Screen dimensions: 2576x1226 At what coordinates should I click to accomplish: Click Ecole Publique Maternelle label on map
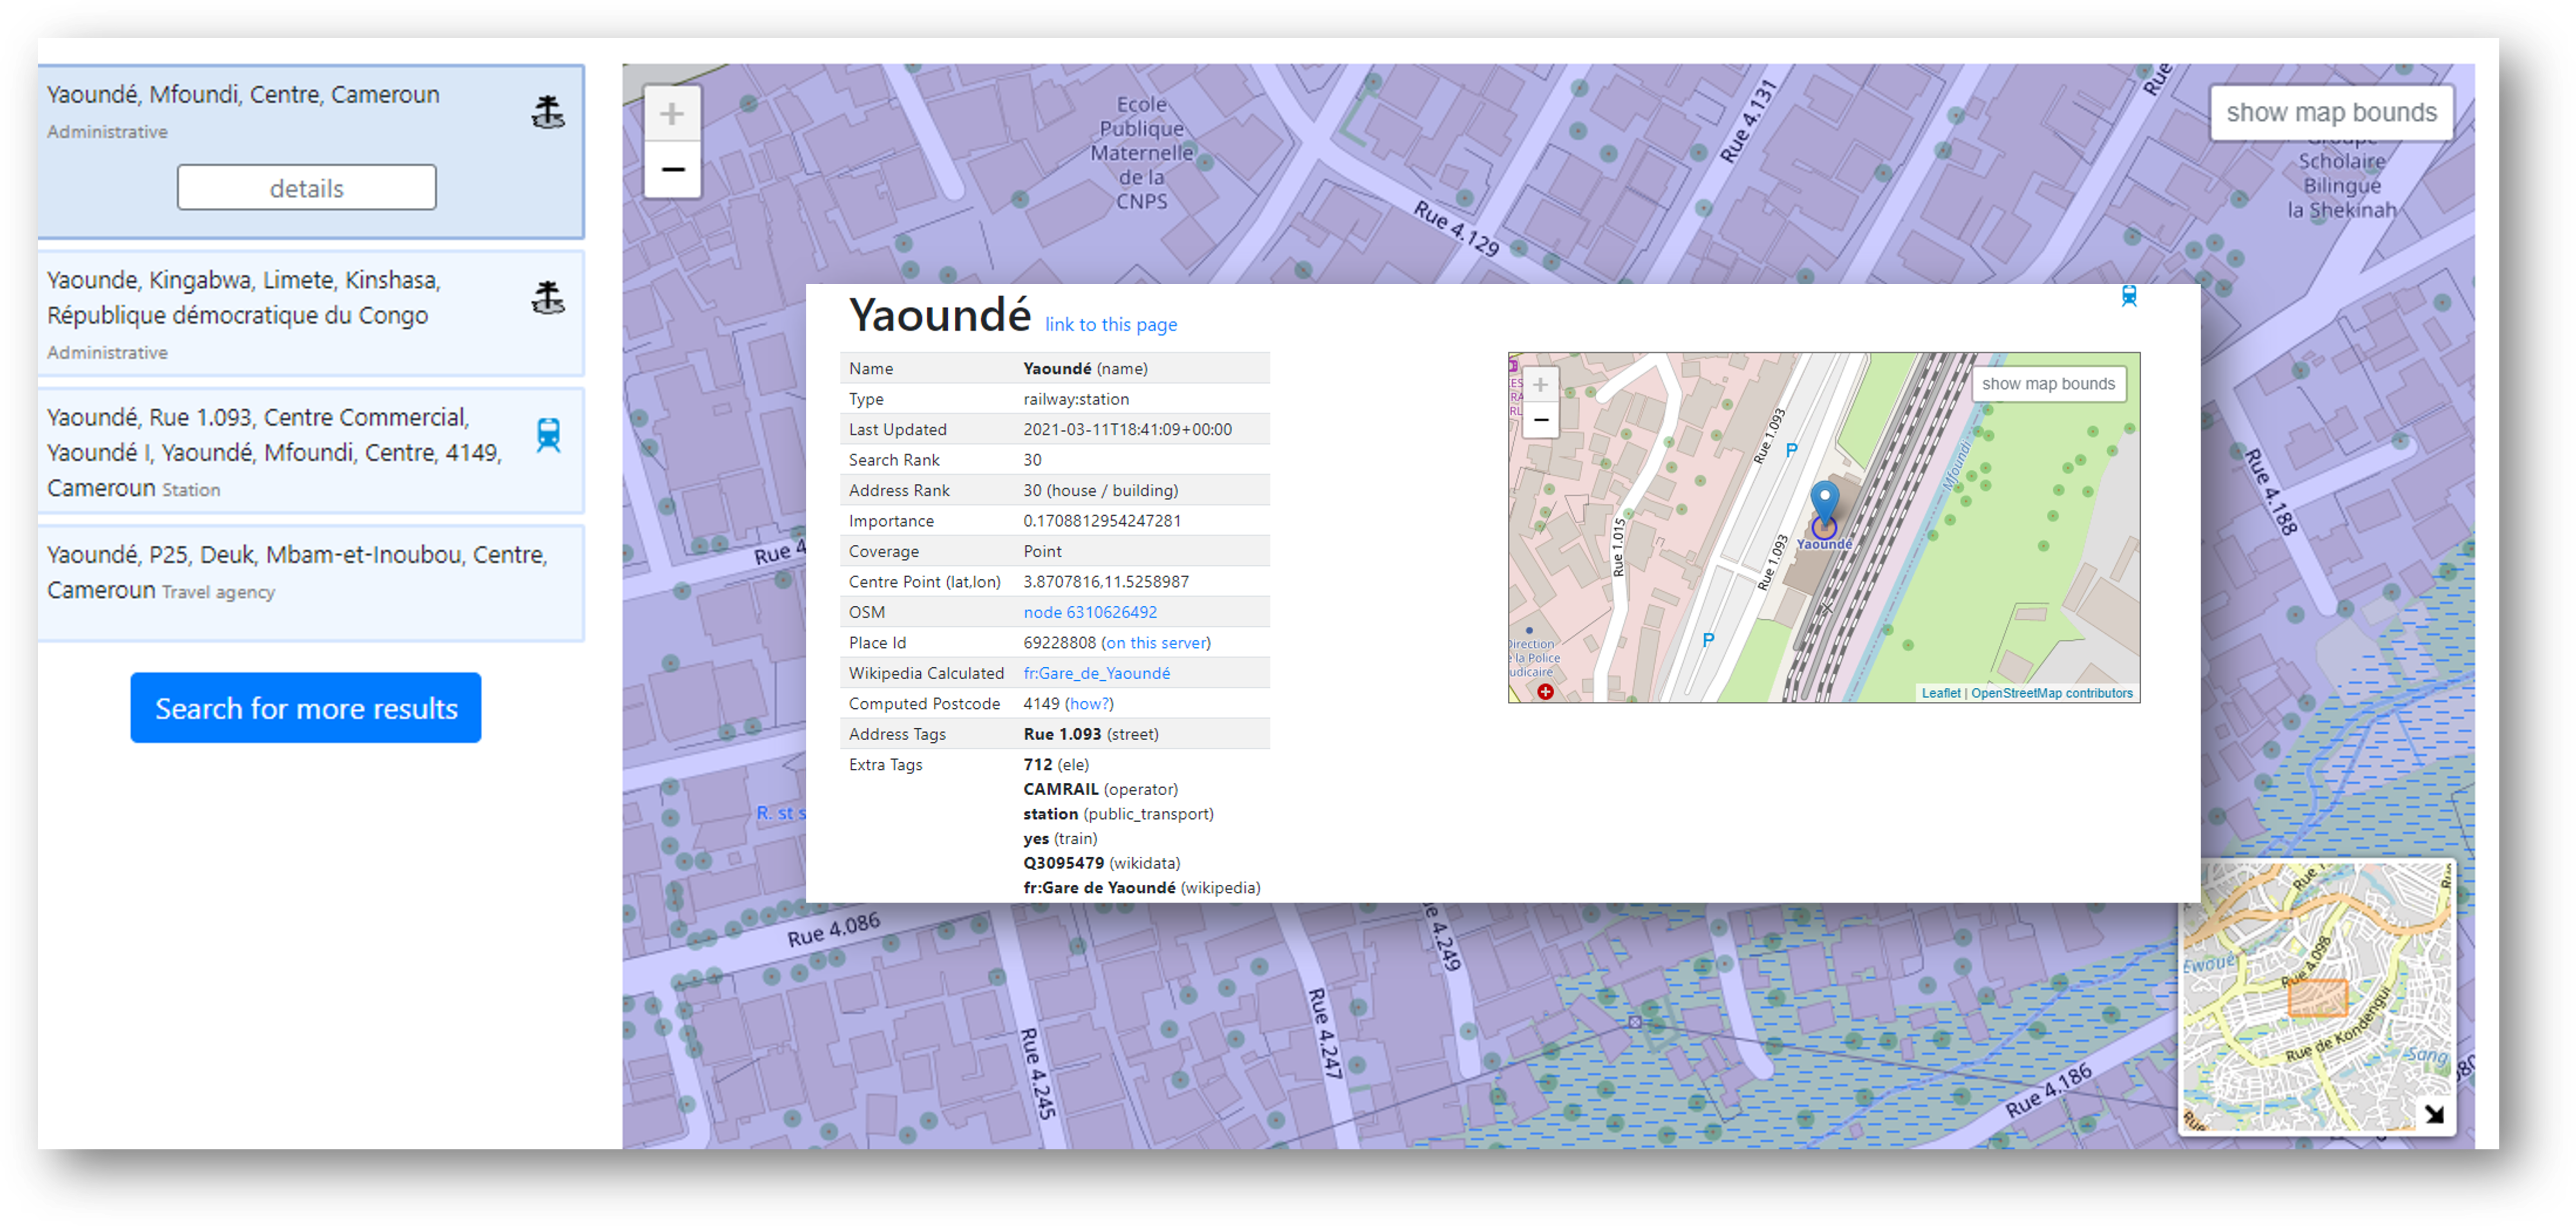coord(1141,153)
